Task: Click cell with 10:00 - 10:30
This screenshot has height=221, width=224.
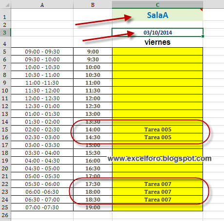Action: 42,67
